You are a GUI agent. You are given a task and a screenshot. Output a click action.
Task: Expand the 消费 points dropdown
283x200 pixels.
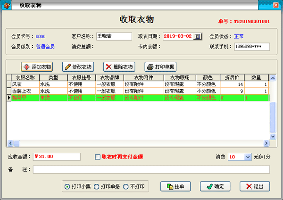[248, 157]
